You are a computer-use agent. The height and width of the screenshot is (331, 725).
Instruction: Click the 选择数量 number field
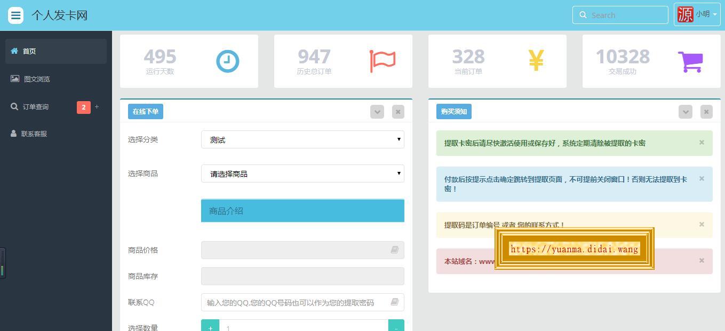(x=304, y=326)
